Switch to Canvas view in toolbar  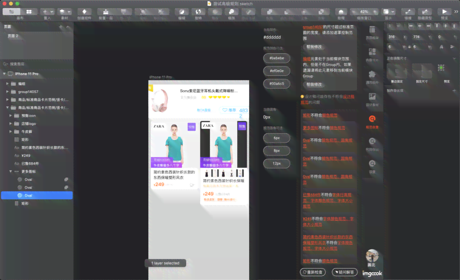[x=11, y=11]
